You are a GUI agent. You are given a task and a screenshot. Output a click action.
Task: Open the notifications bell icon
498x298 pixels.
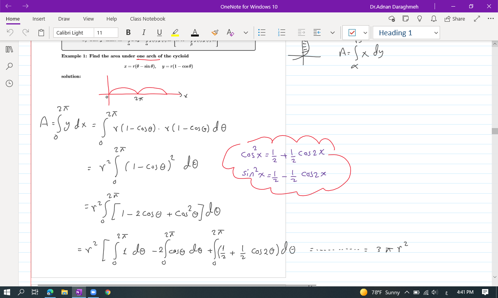[x=433, y=19]
